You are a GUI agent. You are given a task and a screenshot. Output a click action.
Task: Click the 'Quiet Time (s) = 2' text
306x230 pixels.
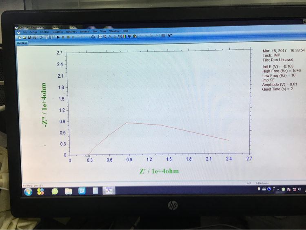pyautogui.click(x=277, y=89)
